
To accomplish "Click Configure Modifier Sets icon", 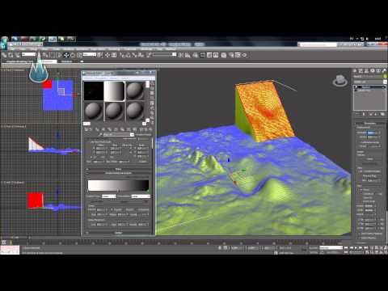I will click(382, 114).
